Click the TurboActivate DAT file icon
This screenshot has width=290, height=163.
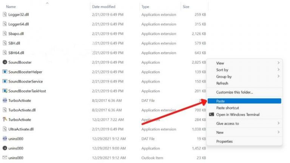tap(5, 100)
